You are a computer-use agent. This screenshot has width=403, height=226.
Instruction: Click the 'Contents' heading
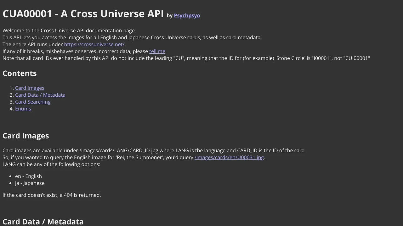tap(20, 73)
